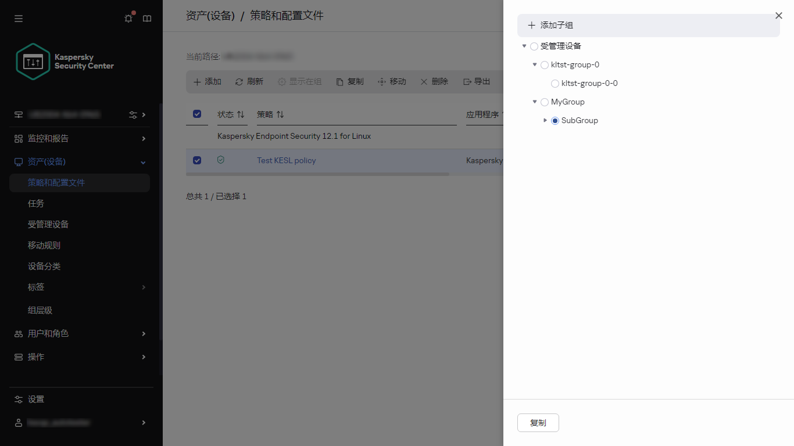Expand the SubGroup tree node

coord(545,120)
